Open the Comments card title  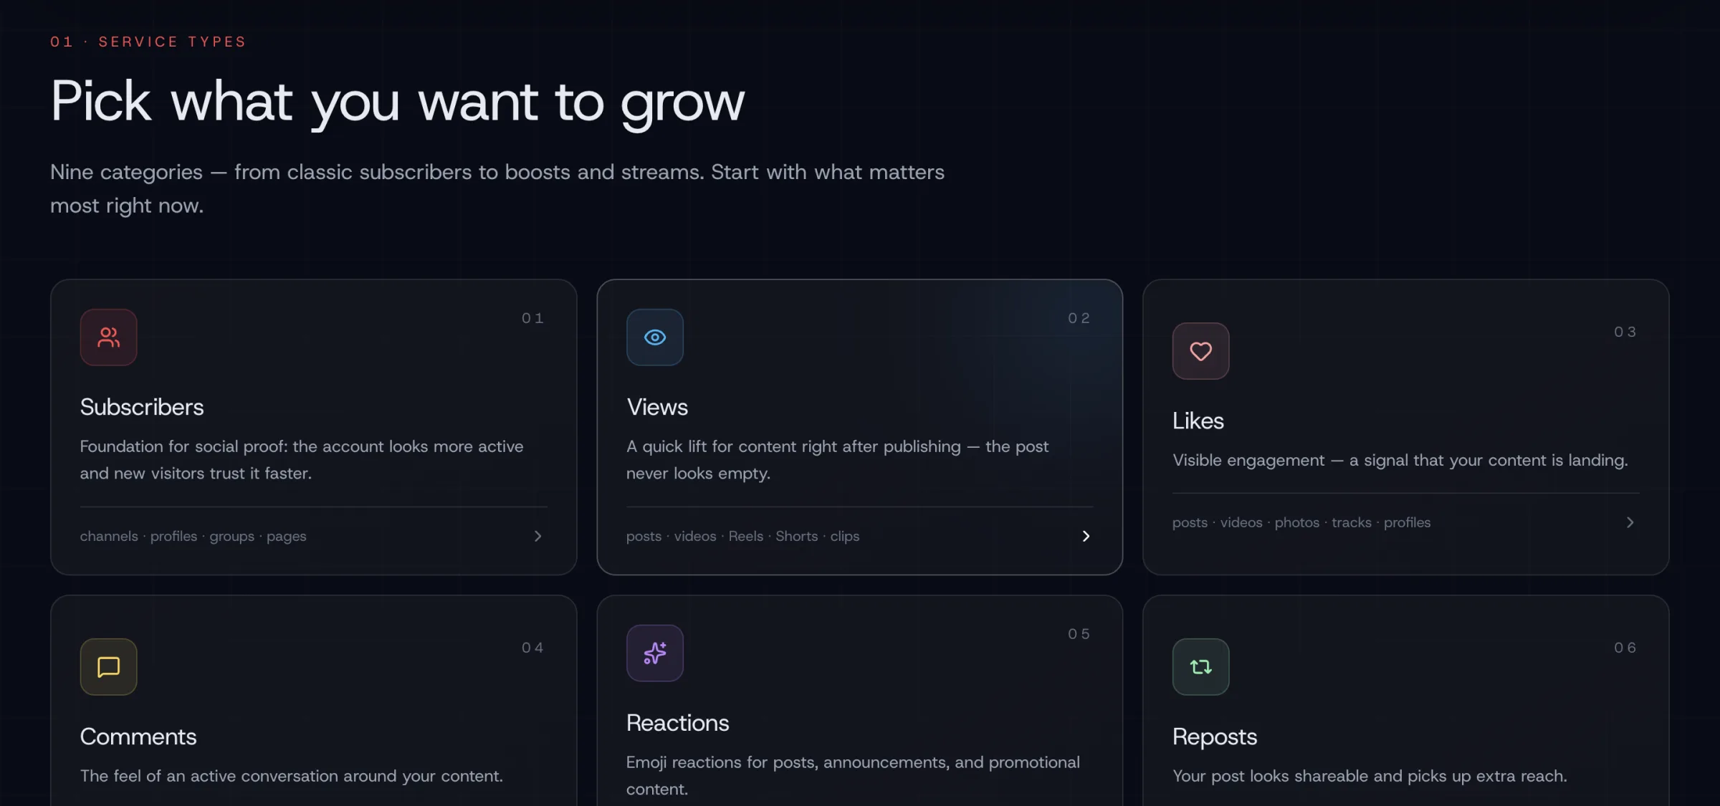(138, 737)
